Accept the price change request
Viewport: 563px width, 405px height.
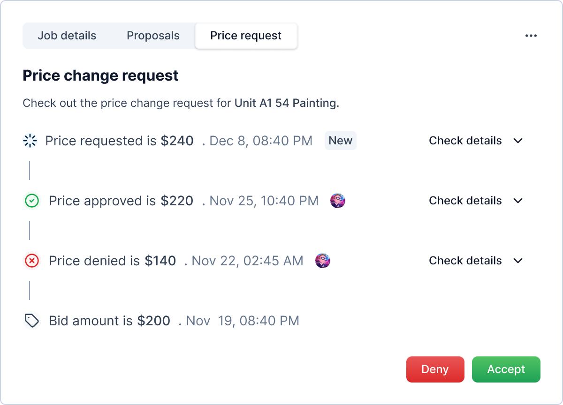[x=506, y=369]
